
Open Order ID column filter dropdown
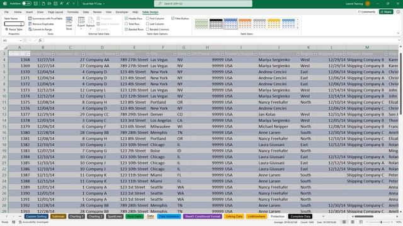coord(28,54)
